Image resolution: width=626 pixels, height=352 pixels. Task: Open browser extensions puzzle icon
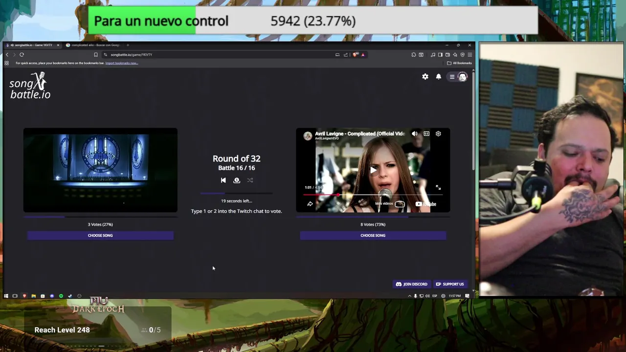coord(414,55)
